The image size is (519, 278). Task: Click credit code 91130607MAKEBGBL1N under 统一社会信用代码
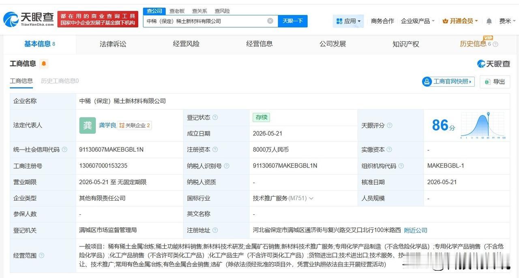pyautogui.click(x=111, y=150)
